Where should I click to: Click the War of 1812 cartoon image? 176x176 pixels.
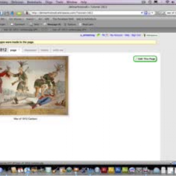tap(34, 86)
